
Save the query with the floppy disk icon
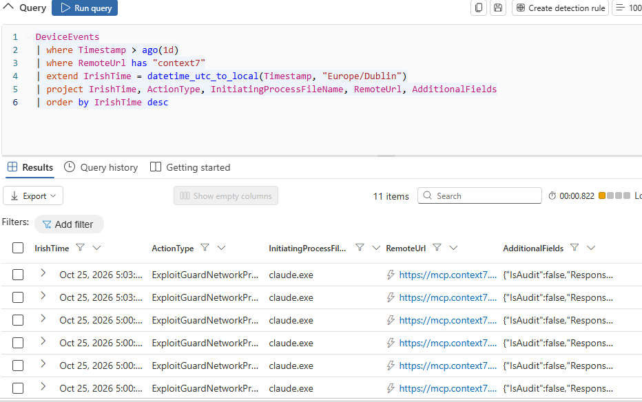pos(498,8)
